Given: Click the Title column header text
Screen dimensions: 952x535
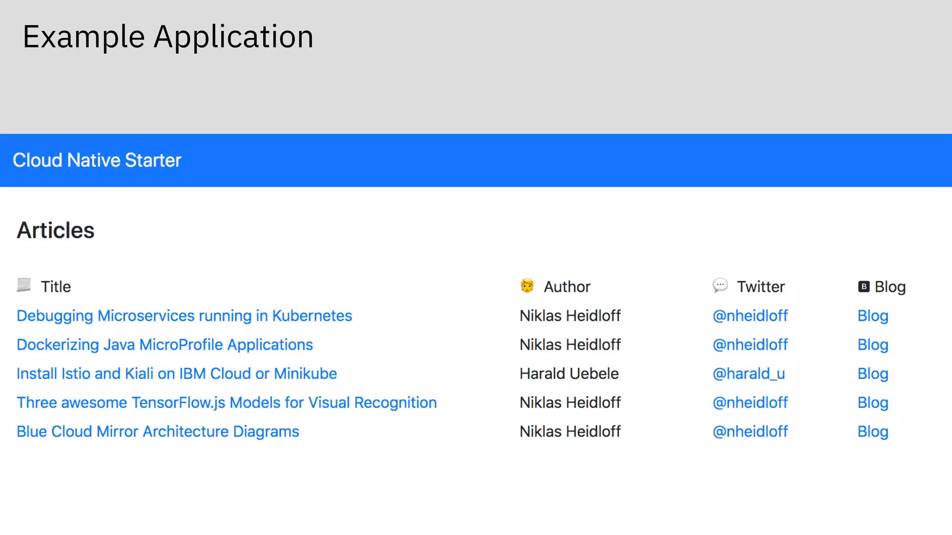Looking at the screenshot, I should (56, 287).
